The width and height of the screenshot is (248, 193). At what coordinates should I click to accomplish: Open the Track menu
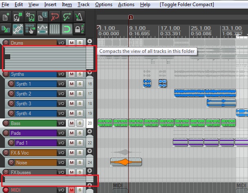pyautogui.click(x=83, y=5)
